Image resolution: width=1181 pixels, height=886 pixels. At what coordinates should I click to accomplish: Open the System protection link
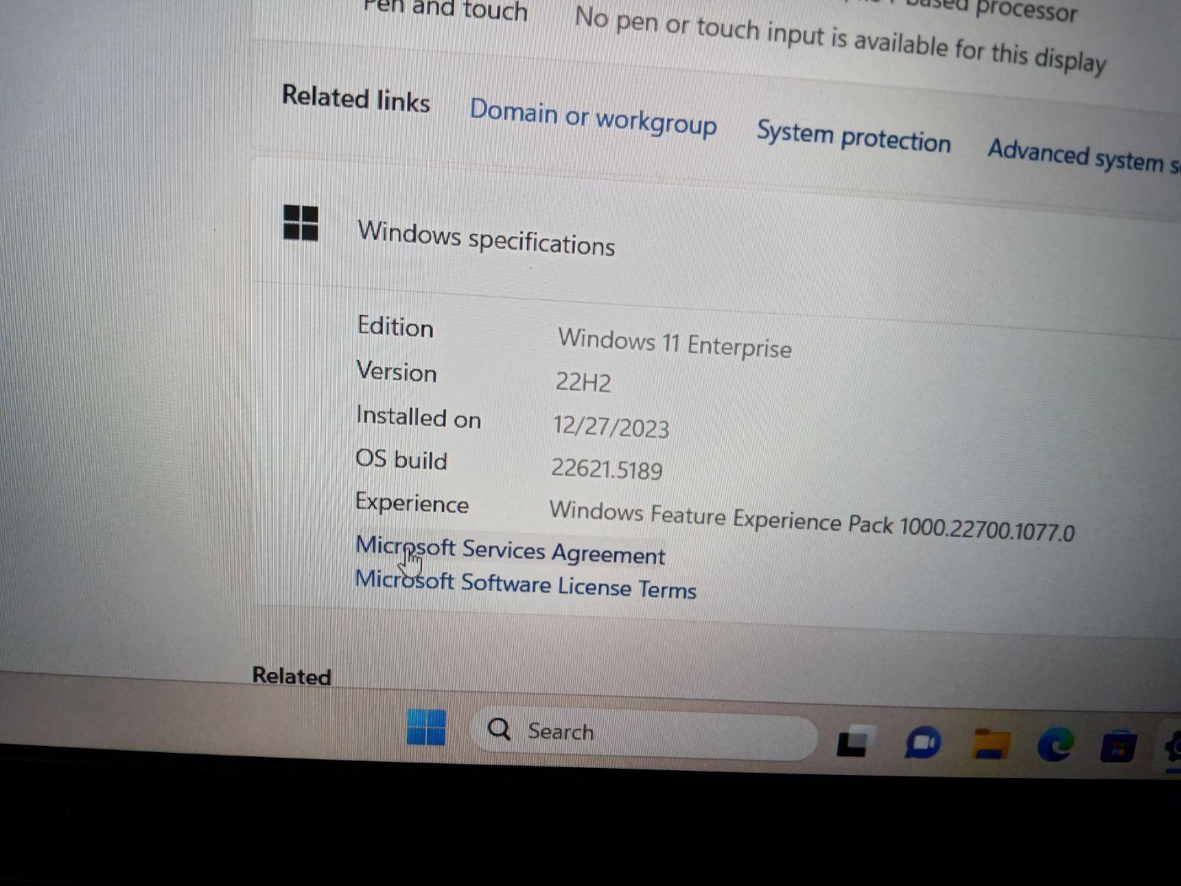[x=853, y=137]
